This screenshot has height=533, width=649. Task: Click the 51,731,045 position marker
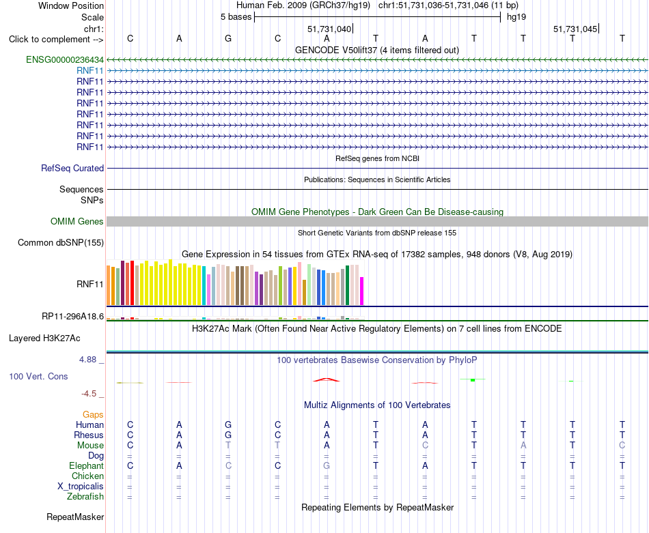click(x=576, y=29)
